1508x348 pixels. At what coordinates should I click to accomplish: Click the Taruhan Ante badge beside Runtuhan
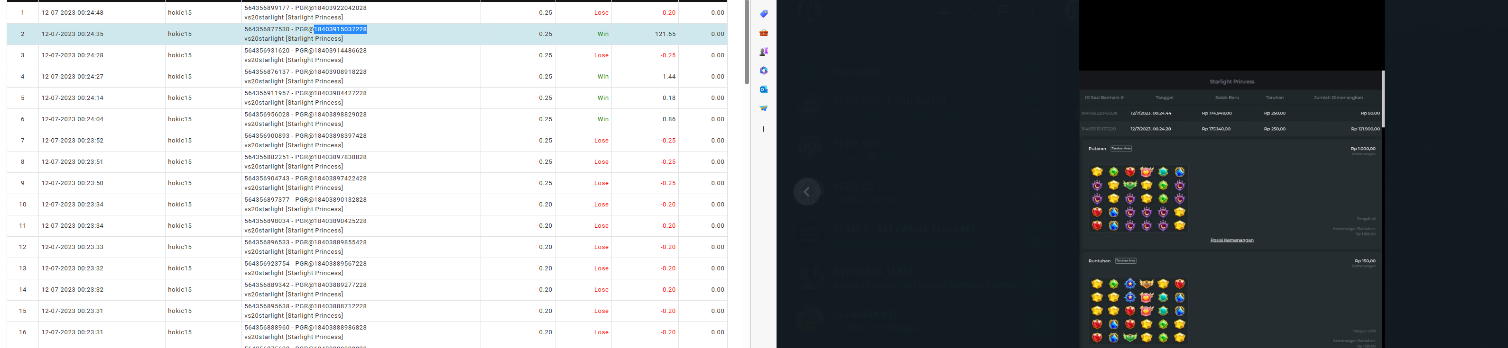(x=1125, y=260)
